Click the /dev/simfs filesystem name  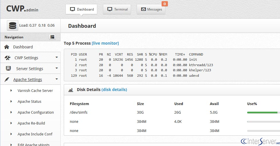[79, 113]
